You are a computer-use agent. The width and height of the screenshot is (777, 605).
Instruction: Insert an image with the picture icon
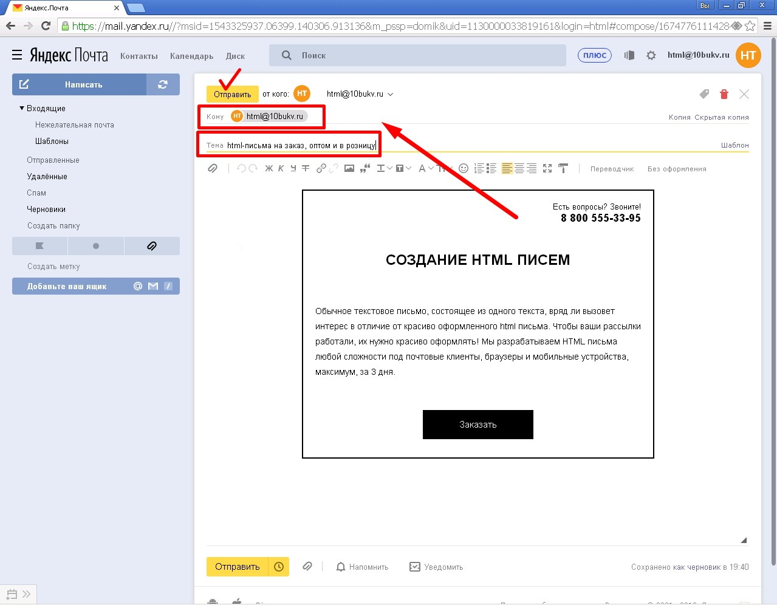click(x=349, y=168)
